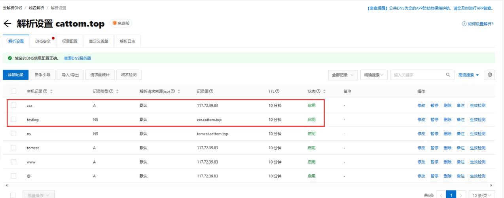Toggle the bottom select-all checkbox
The width and height of the screenshot is (504, 198).
pyautogui.click(x=13, y=195)
